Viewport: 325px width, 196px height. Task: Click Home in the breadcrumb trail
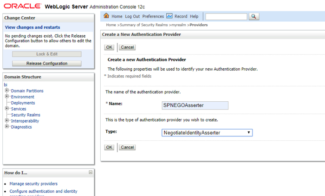click(x=111, y=25)
